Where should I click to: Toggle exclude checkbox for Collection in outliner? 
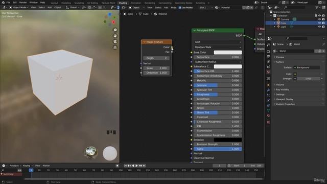coord(316,16)
